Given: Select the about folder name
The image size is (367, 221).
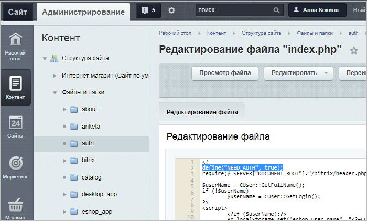Looking at the screenshot, I should pos(90,109).
